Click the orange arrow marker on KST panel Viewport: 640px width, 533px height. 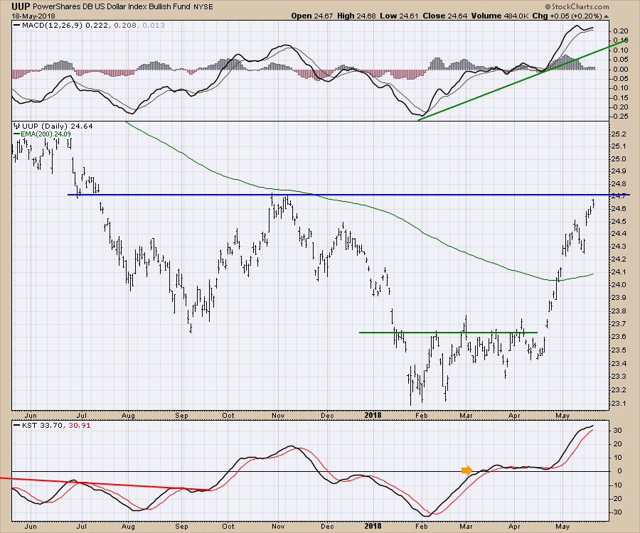[467, 470]
